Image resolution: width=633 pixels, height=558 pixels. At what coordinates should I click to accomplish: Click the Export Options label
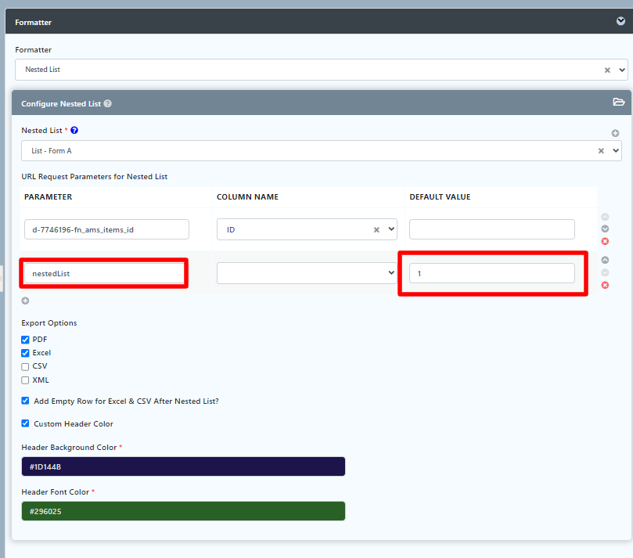[x=49, y=322]
